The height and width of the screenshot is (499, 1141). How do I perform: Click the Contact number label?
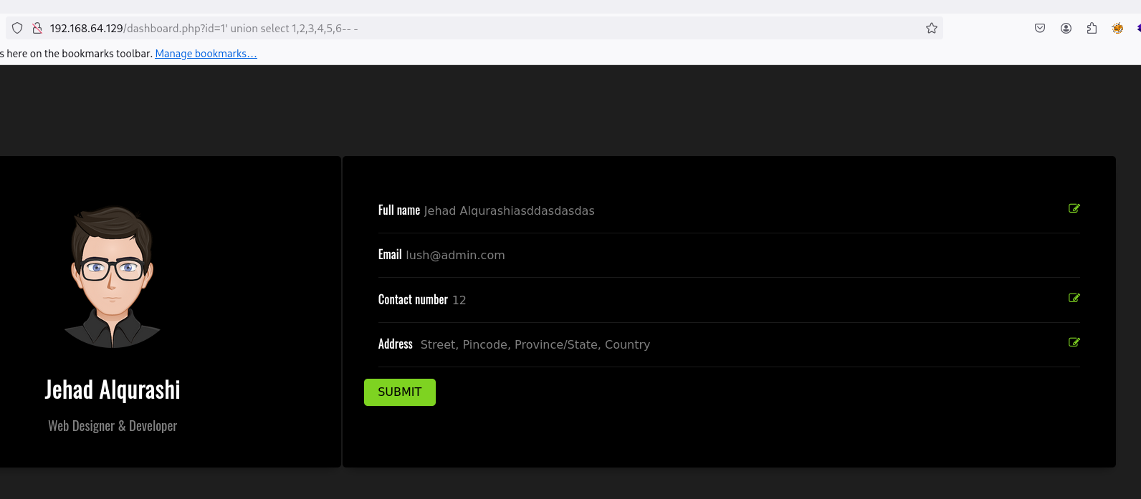pos(413,299)
